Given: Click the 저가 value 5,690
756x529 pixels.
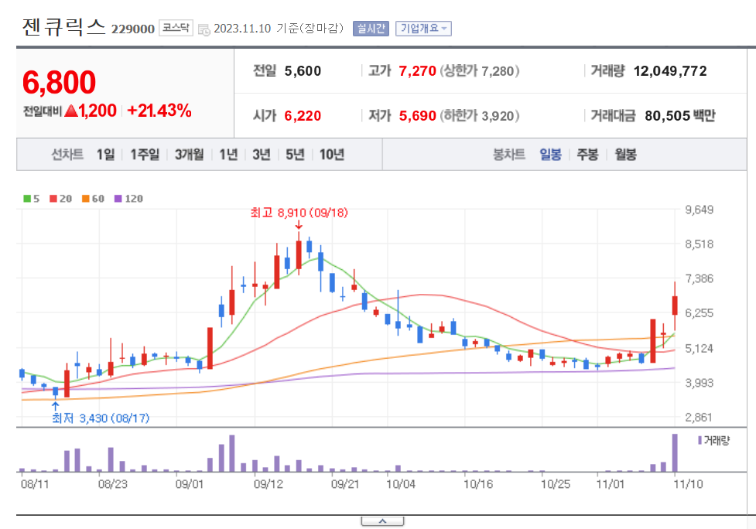Looking at the screenshot, I should coord(417,116).
